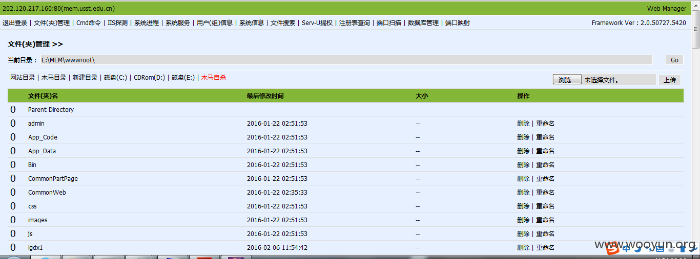Click the red 木马自杀 link

click(x=214, y=78)
